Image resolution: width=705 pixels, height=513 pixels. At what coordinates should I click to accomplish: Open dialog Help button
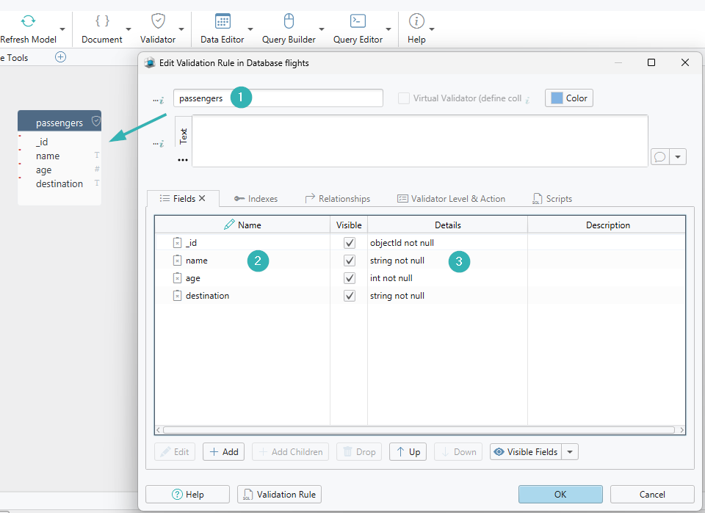[x=187, y=494]
